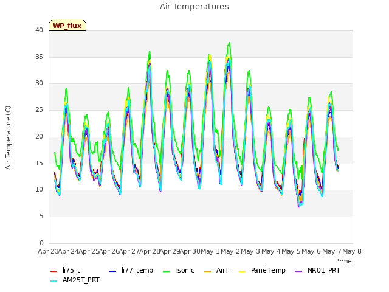Click the cyan AM25T_PRT legend swatch
This screenshot has width=389, height=292.
coord(54,281)
